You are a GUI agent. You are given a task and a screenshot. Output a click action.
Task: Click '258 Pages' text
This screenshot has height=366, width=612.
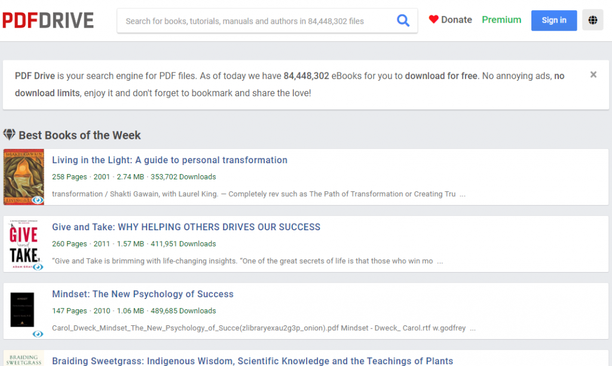click(69, 177)
